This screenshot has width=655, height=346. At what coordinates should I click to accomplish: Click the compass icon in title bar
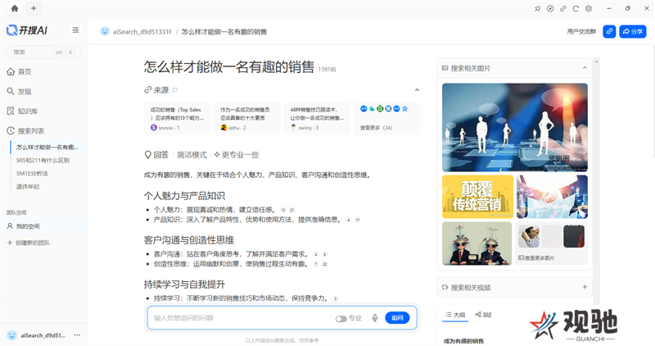(x=550, y=9)
